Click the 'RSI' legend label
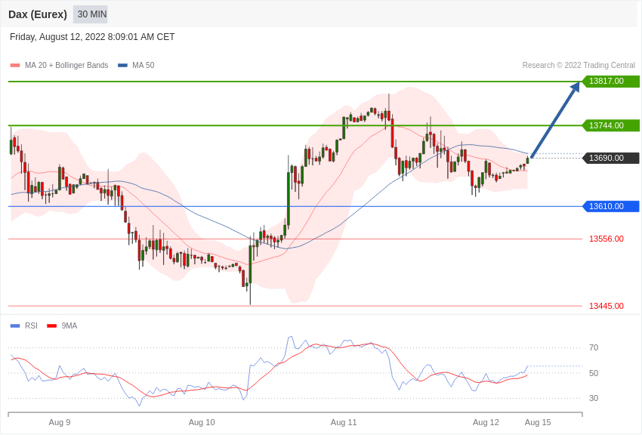 point(31,325)
